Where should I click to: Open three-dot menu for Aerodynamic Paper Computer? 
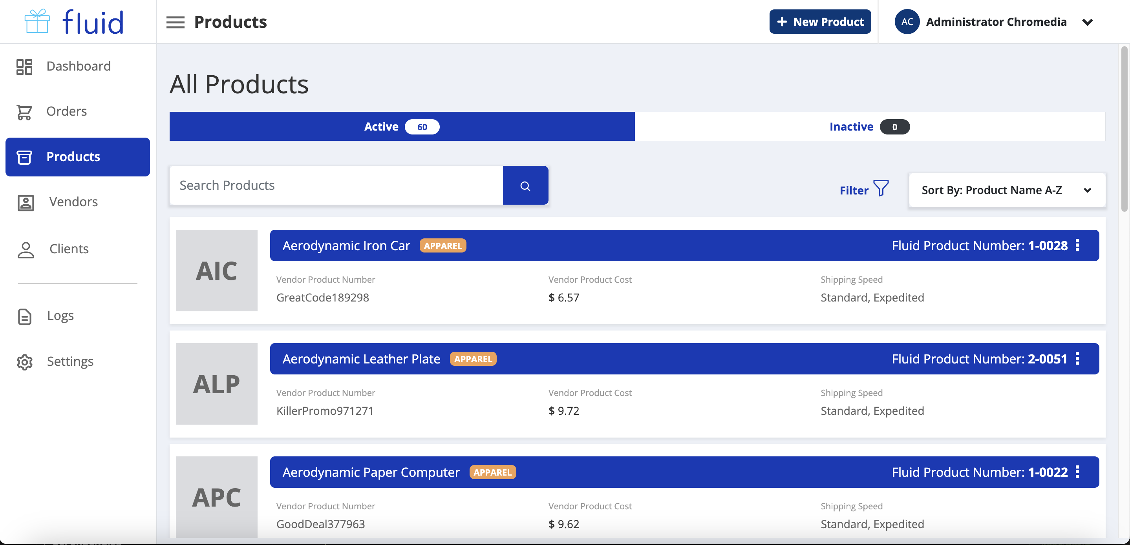(x=1077, y=472)
